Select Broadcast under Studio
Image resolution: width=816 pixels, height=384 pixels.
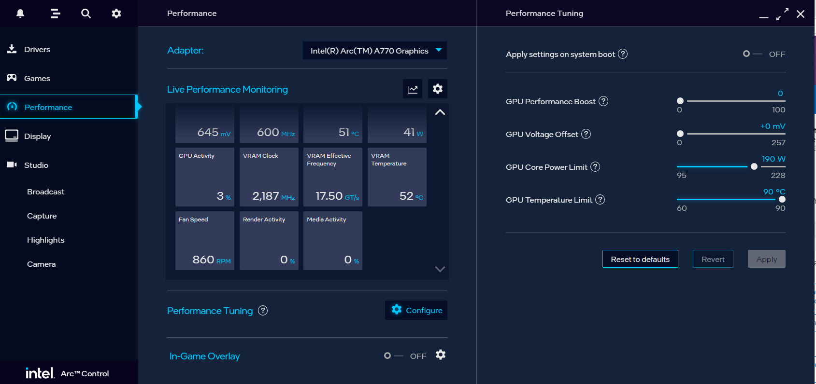(45, 192)
